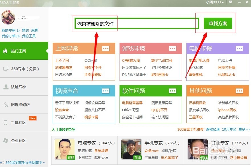Open the 消息 link

(34, 30)
